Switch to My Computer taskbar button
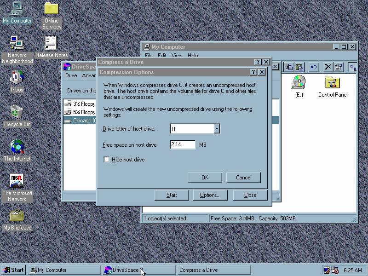The width and height of the screenshot is (368, 276). [x=63, y=270]
